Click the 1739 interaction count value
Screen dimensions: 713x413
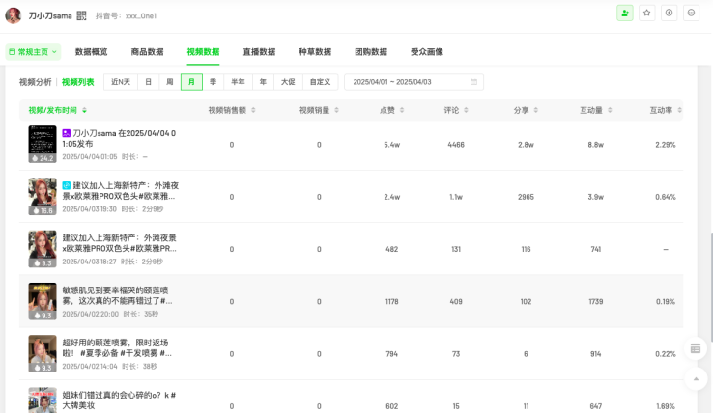point(596,302)
